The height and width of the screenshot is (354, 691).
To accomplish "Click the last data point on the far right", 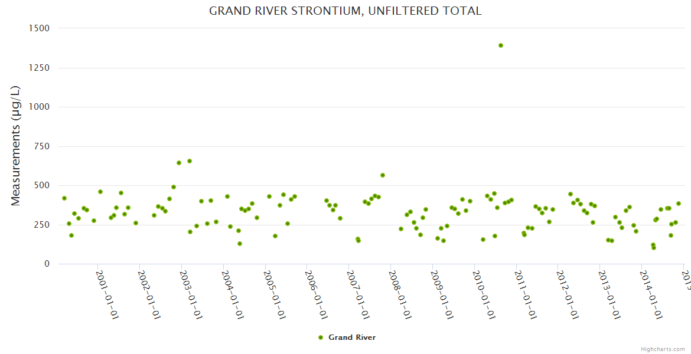I will tap(679, 204).
